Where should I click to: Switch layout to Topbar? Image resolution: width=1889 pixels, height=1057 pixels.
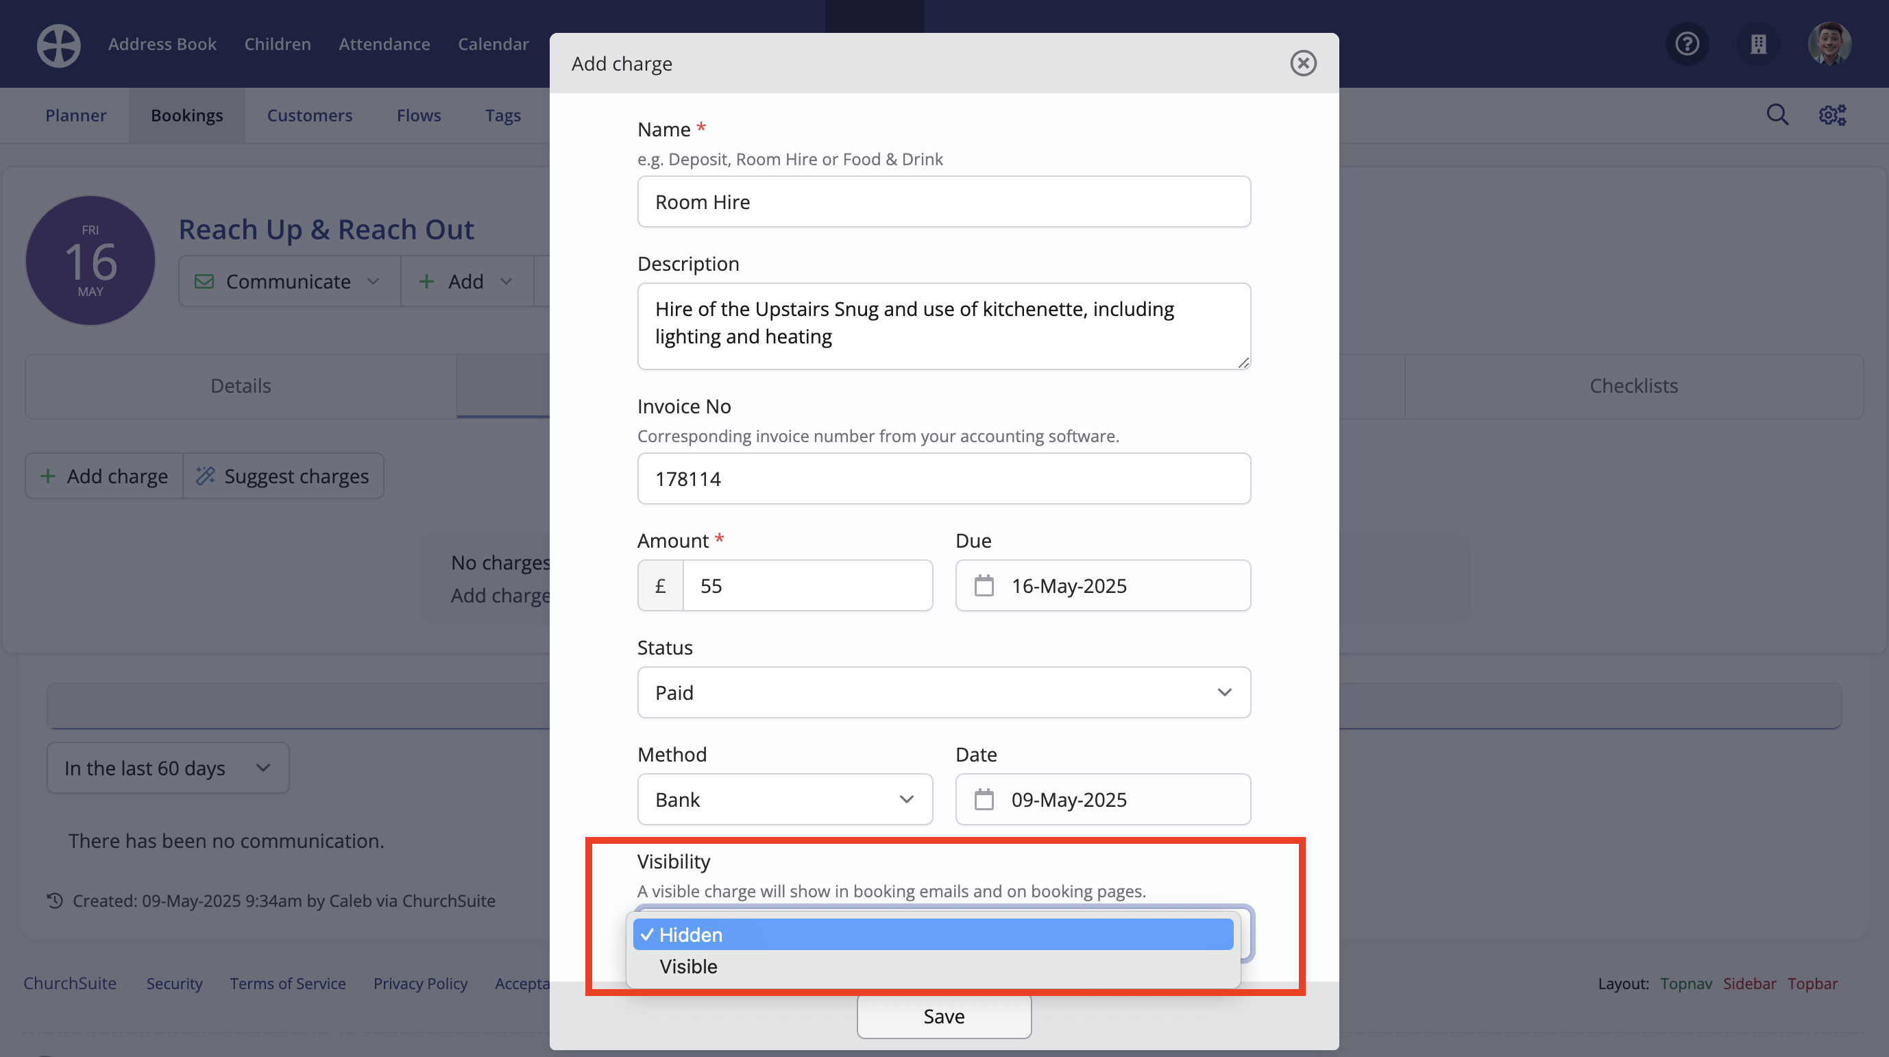pos(1812,983)
